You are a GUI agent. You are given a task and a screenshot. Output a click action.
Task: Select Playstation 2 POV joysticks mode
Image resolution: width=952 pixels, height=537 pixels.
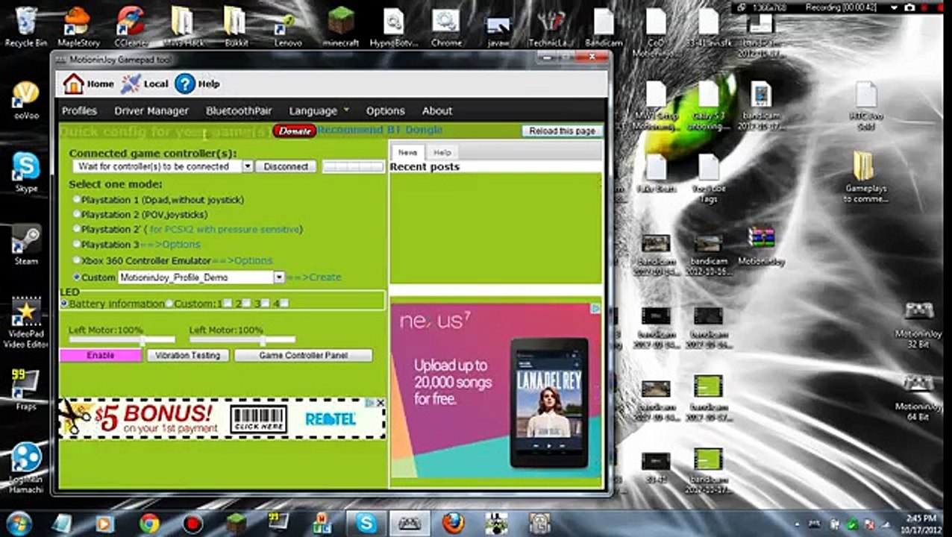point(77,215)
